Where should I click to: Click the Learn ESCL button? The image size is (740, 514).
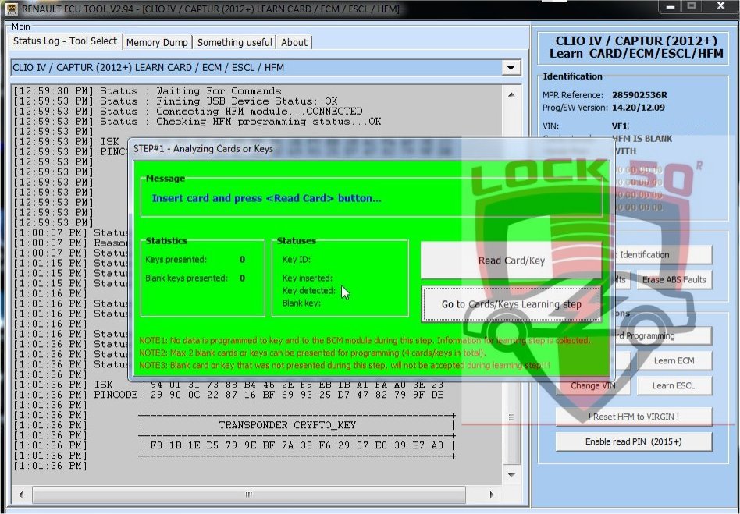tap(674, 385)
